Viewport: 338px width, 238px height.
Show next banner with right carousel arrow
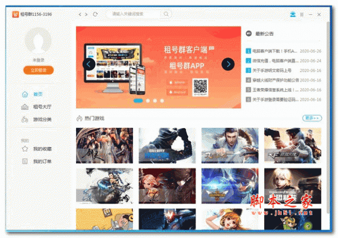[228, 64]
